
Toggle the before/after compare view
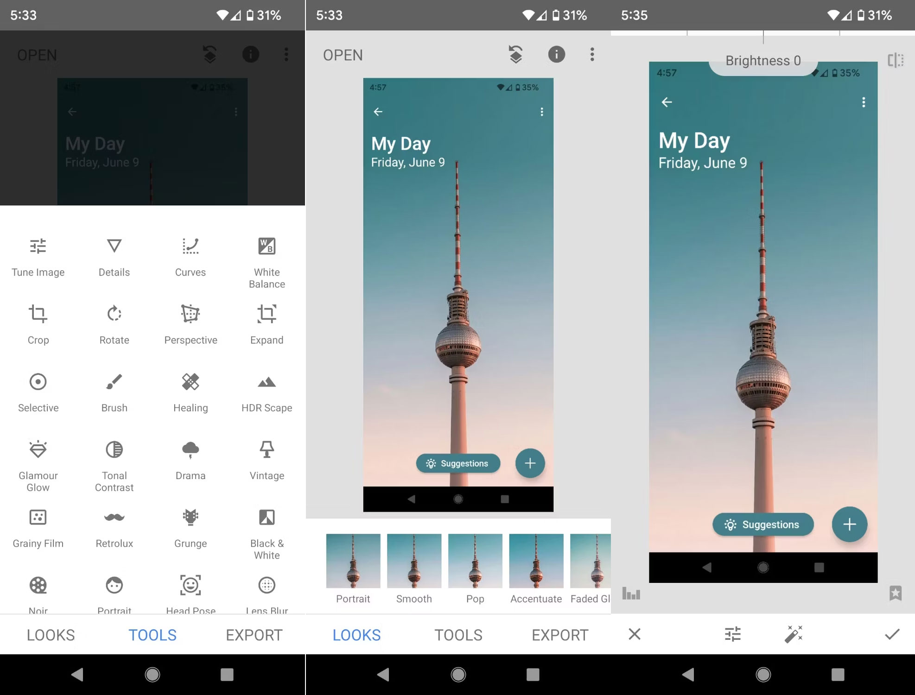pos(896,60)
